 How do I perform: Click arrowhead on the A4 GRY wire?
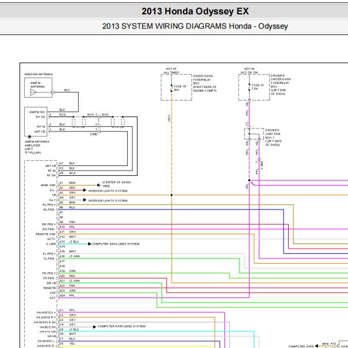(85, 200)
